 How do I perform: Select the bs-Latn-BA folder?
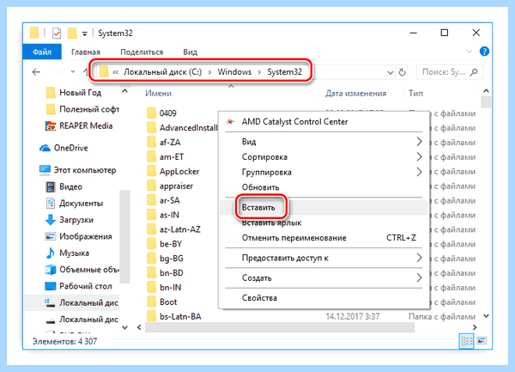tap(174, 316)
